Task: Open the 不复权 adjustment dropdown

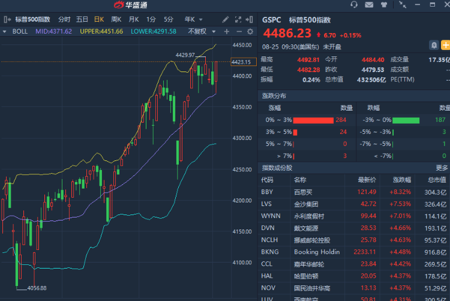Action: [200, 31]
